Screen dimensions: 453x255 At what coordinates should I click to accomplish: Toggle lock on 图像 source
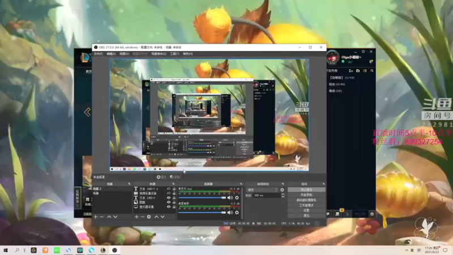(174, 202)
